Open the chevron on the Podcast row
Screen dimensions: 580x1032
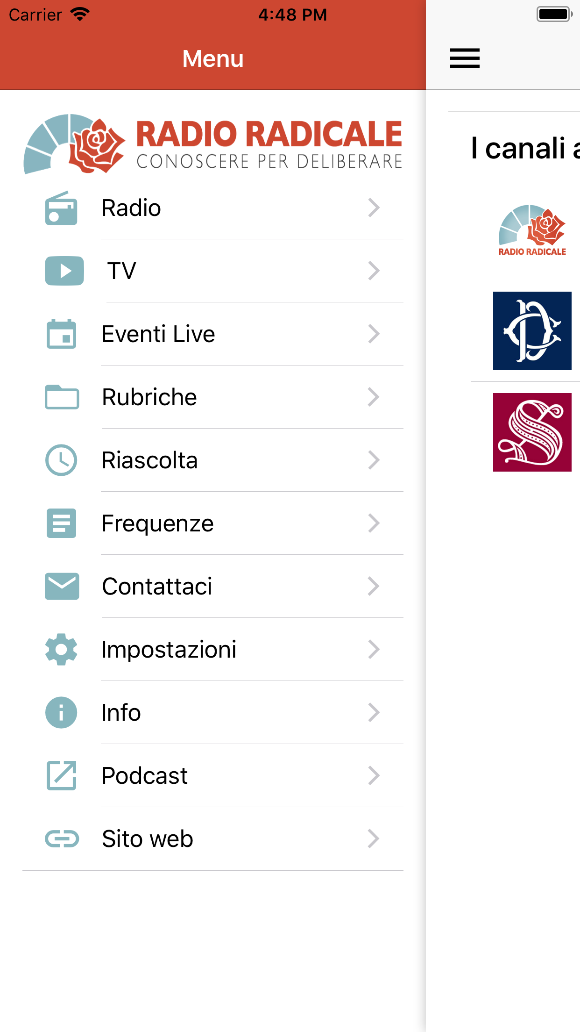tap(374, 776)
